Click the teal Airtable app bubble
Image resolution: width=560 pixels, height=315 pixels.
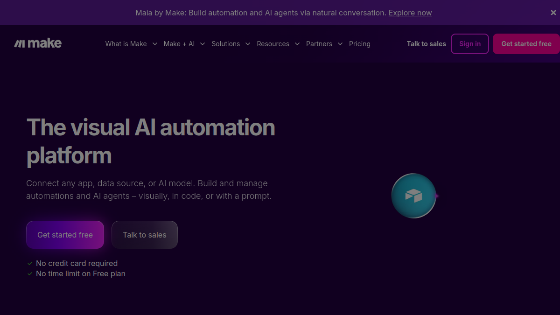click(x=413, y=196)
